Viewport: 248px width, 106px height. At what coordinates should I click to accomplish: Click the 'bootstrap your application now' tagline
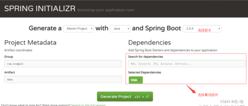point(105,10)
